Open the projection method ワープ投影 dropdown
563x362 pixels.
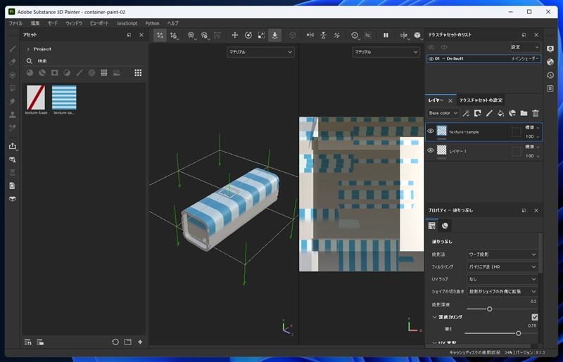tap(502, 254)
